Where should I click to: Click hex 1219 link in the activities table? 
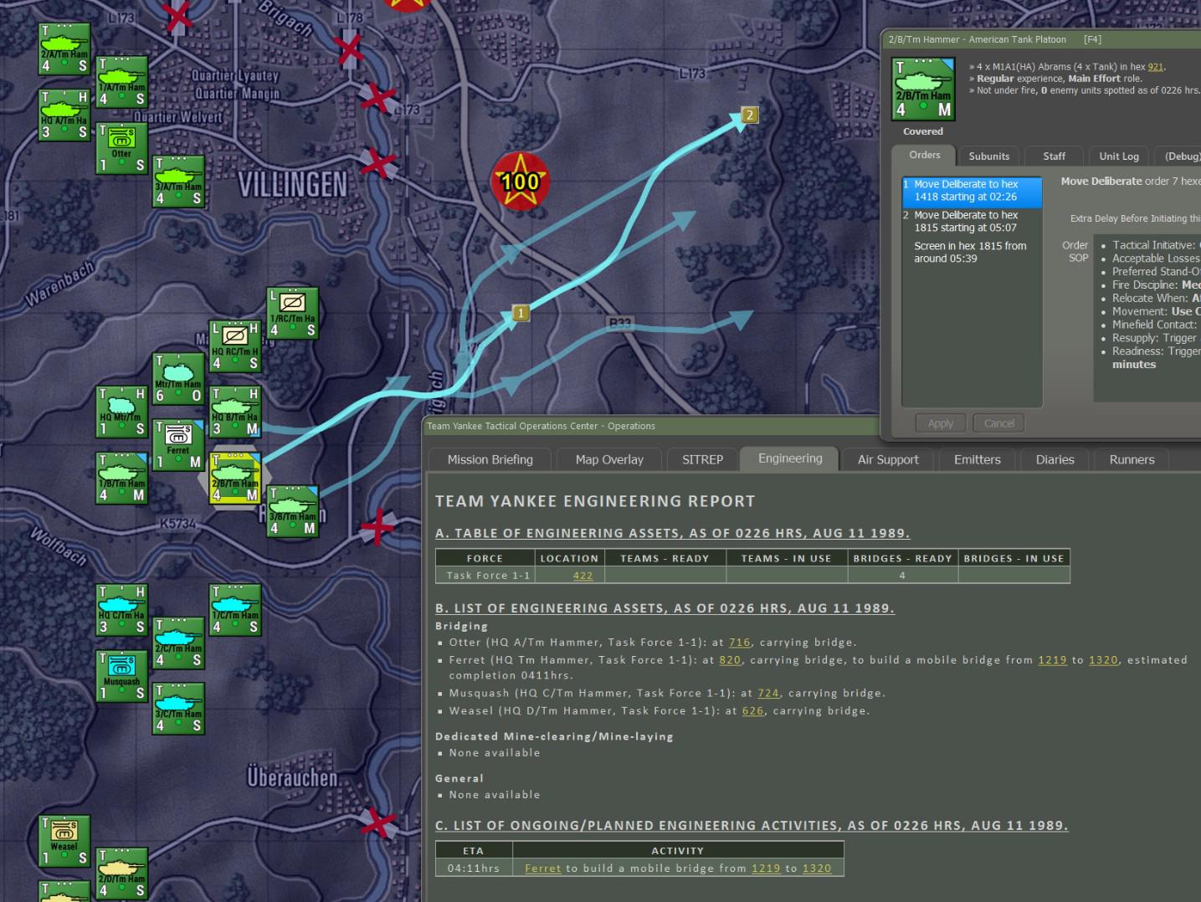coord(766,869)
